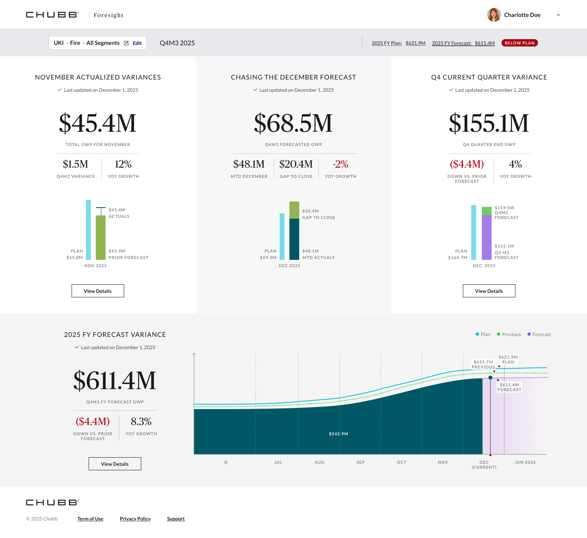Toggle the Forecast legend dot in chart
This screenshot has width=587, height=538.
529,334
